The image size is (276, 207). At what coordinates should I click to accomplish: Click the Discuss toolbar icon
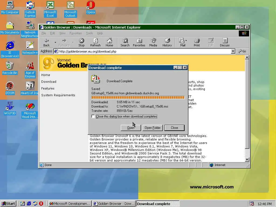tap(225, 43)
